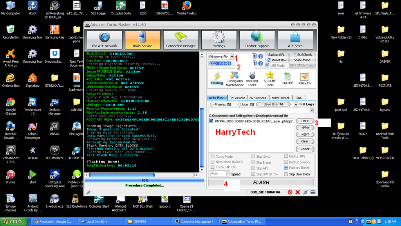
Task: Open the Volcanobox 1.9.6 desktop icon
Action: pos(11,155)
